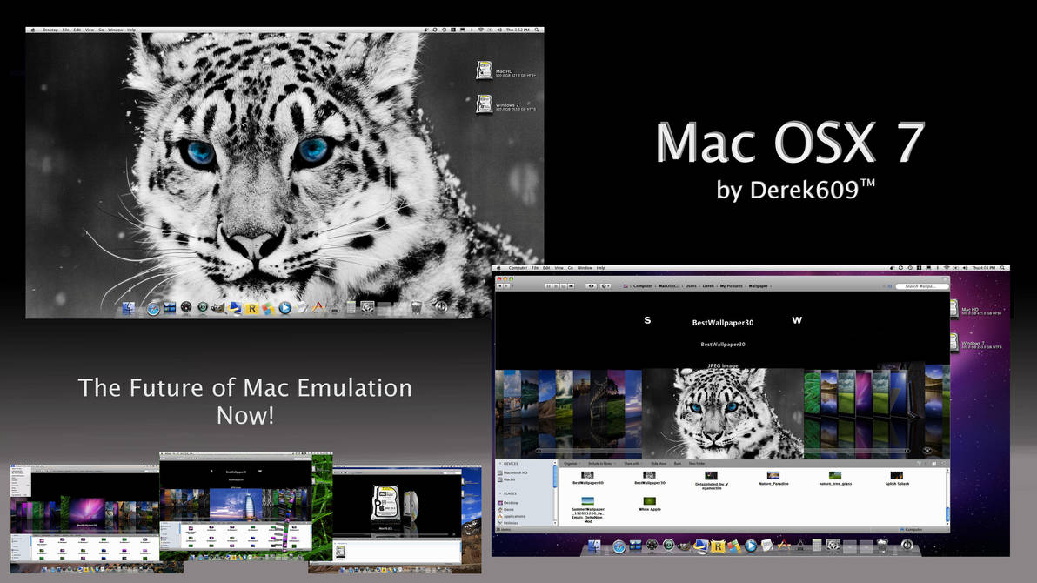Select Desktop under PLACES in the sidebar

click(x=509, y=503)
